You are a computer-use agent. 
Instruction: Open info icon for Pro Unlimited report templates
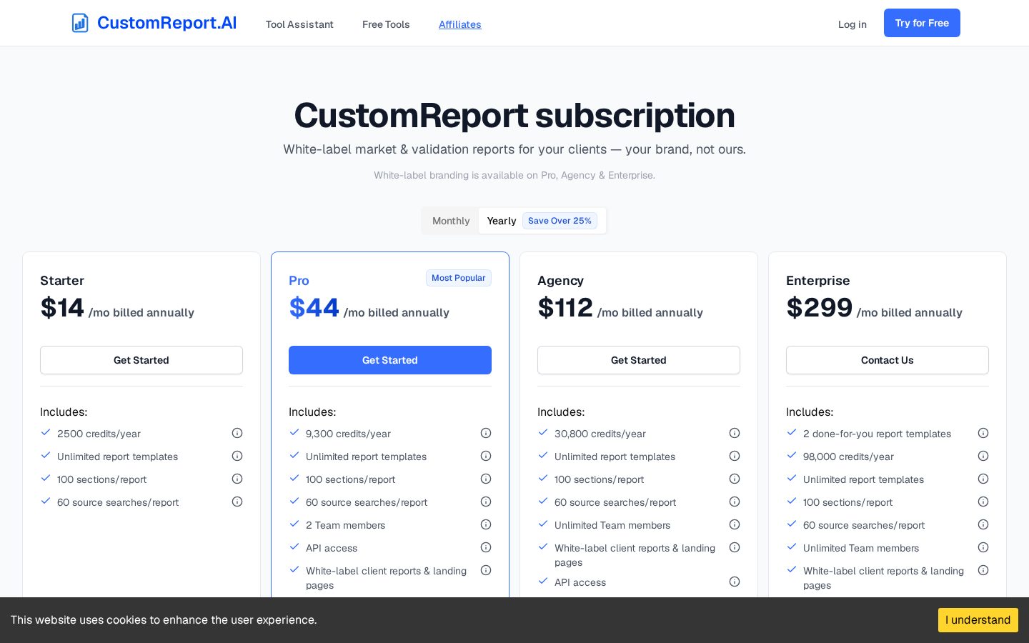point(486,456)
